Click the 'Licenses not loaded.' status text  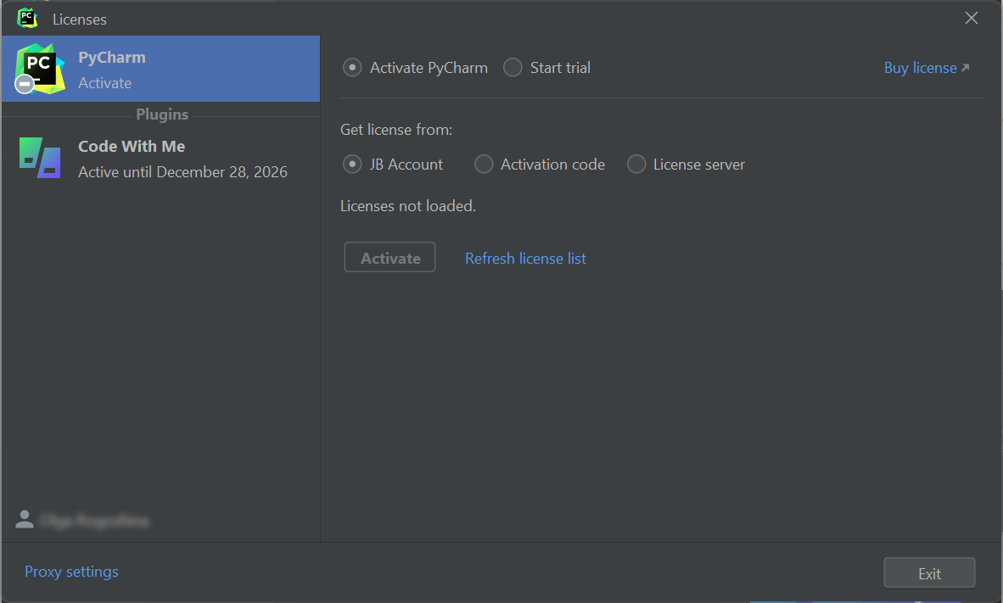click(x=408, y=206)
